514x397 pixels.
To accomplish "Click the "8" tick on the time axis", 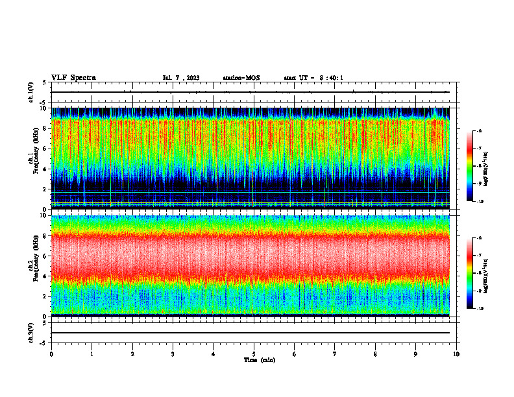I will 375,354.
